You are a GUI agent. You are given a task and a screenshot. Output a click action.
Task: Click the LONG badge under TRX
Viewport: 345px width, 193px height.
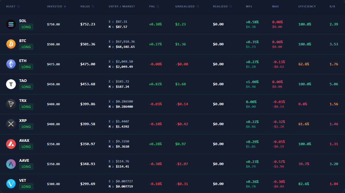(x=26, y=107)
